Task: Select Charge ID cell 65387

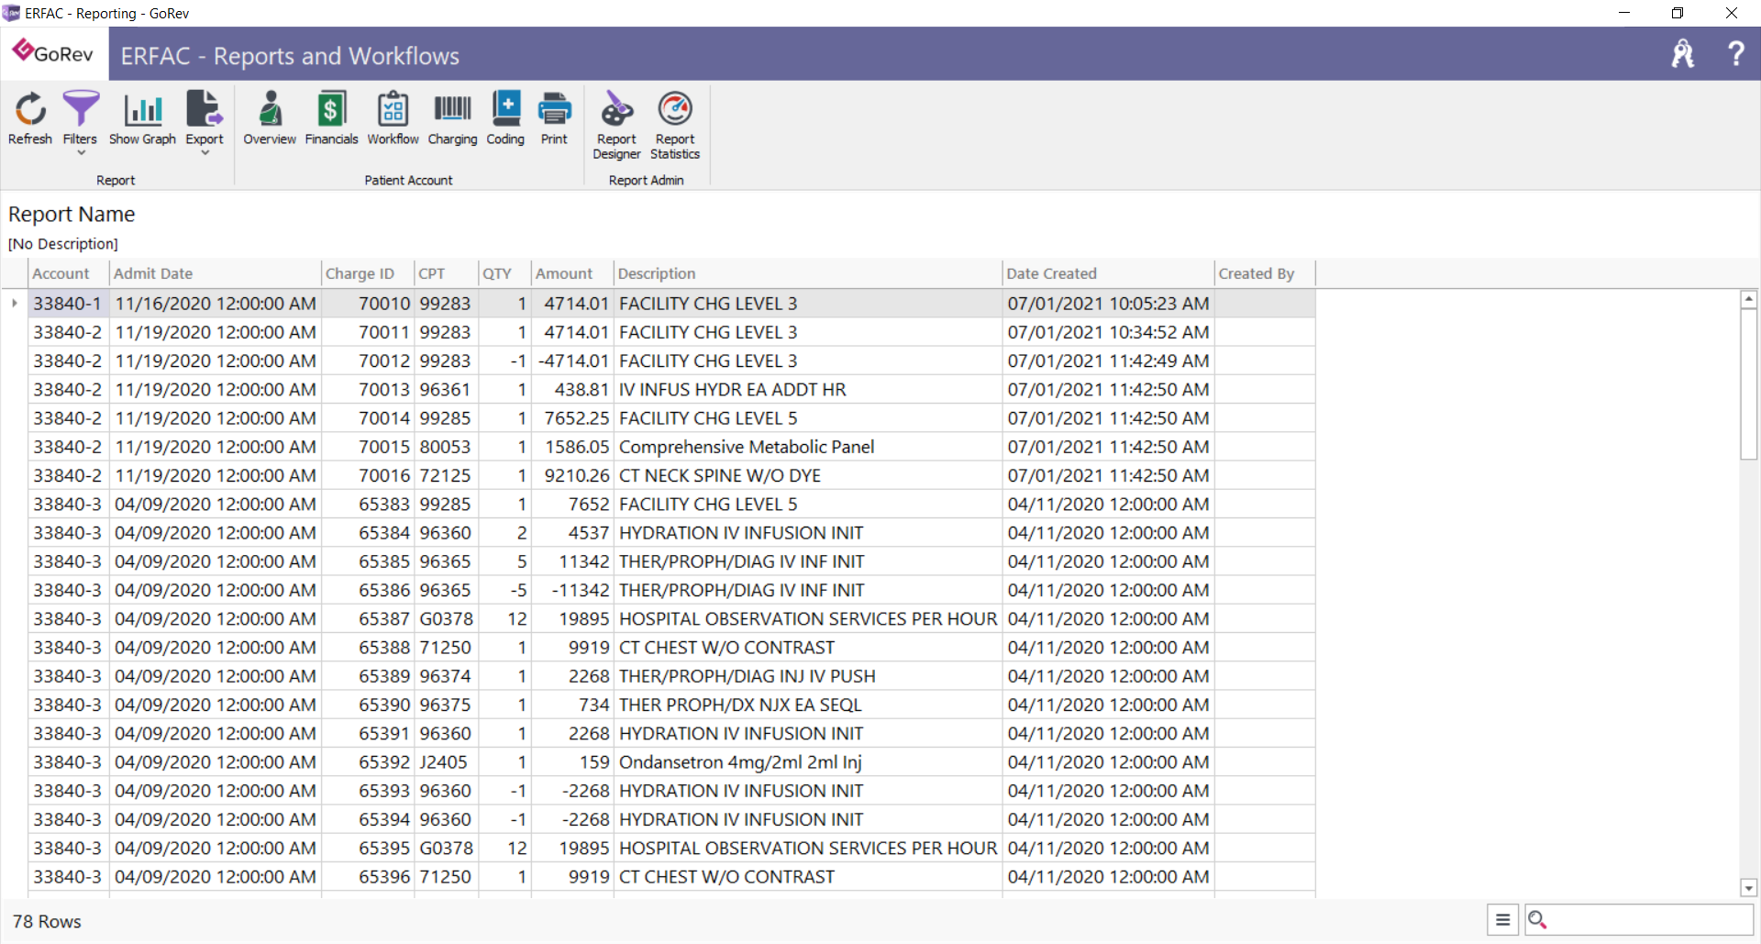Action: 368,618
